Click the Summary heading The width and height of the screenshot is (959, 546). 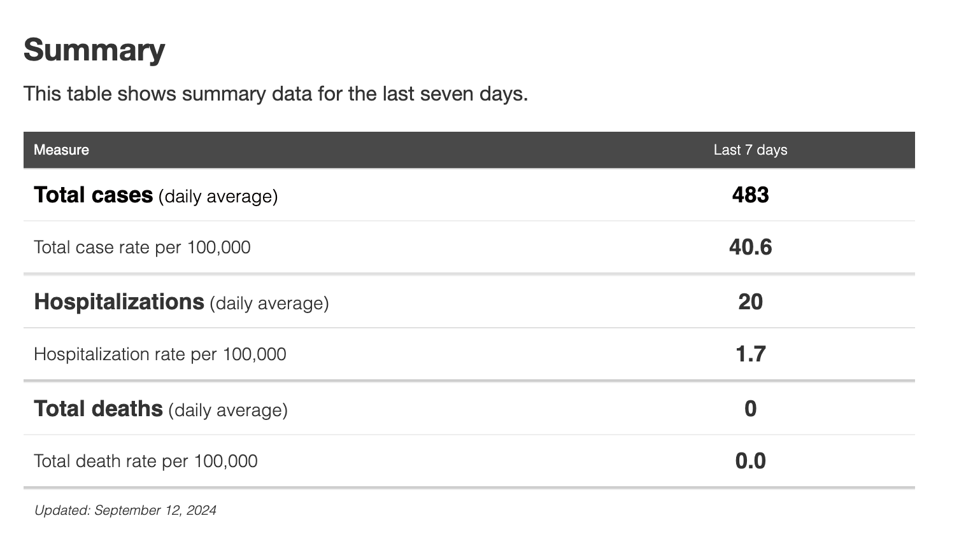(x=94, y=50)
